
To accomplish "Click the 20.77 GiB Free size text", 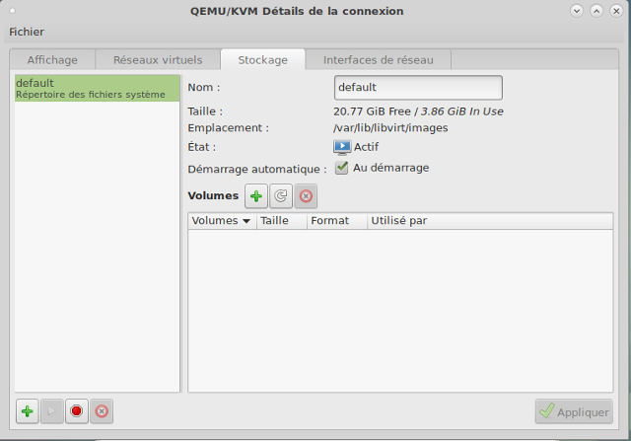I will pyautogui.click(x=372, y=111).
